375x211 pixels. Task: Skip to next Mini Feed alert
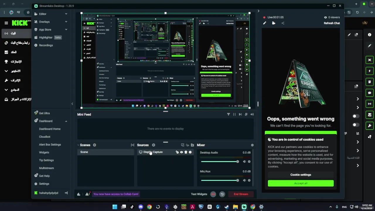point(240,115)
